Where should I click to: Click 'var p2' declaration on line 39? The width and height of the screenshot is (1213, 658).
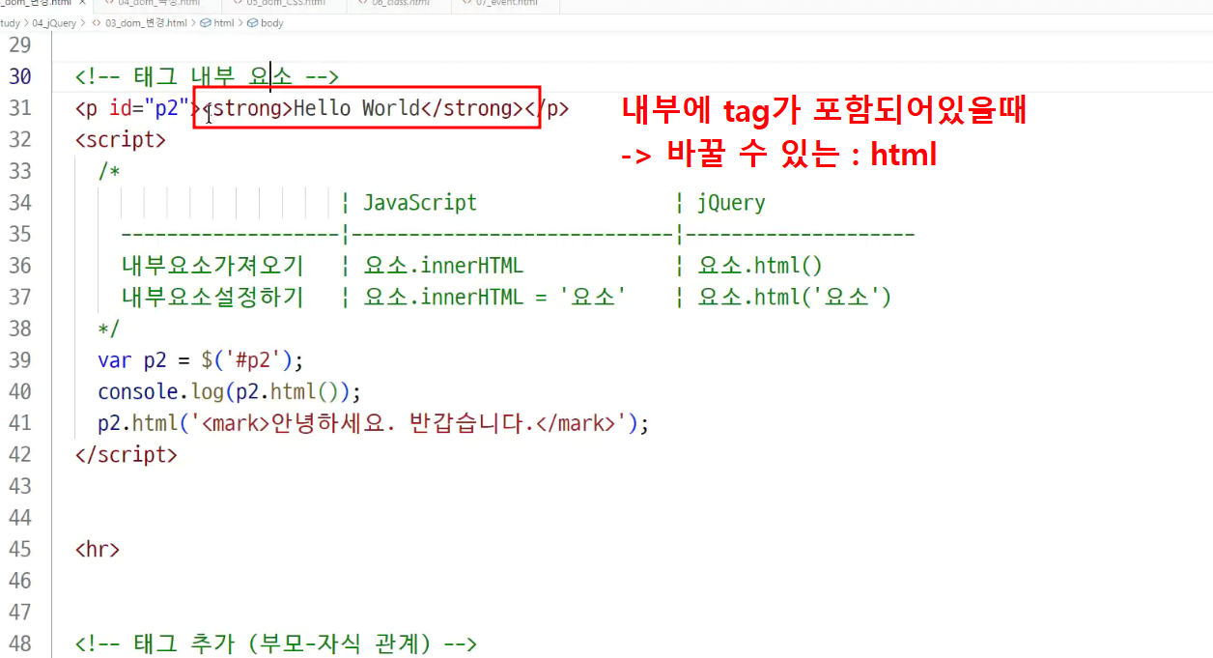[x=132, y=360]
